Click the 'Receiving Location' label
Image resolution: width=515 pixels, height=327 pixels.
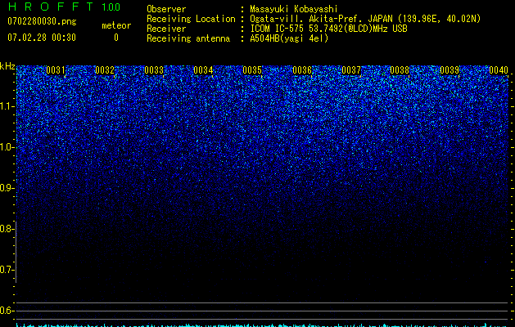[191, 19]
